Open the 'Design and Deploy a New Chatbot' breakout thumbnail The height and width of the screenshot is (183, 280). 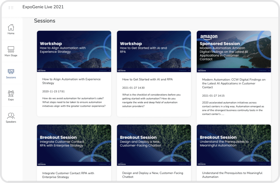click(x=154, y=145)
